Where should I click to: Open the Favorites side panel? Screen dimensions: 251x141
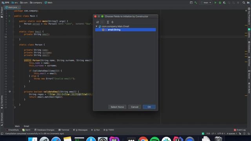coord(2,102)
